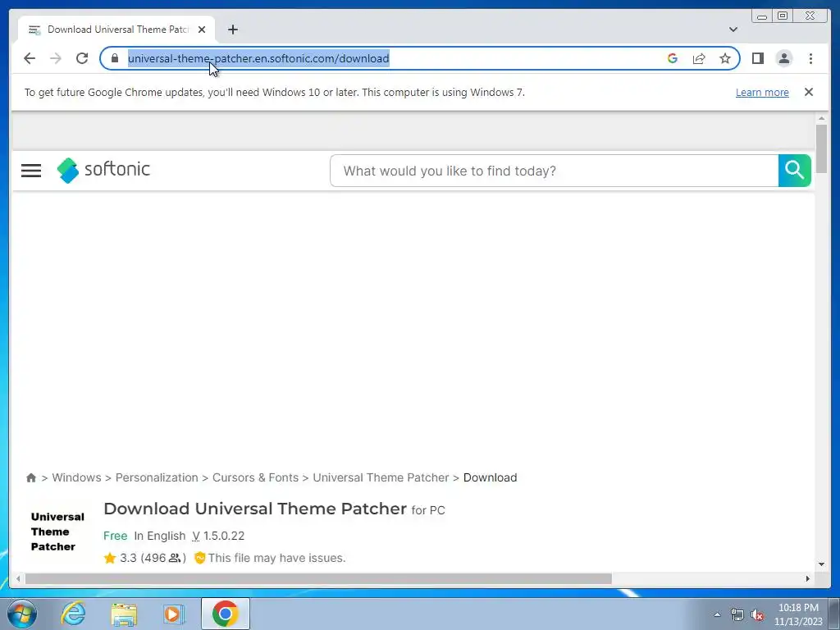Open Chrome side panel

tap(757, 58)
